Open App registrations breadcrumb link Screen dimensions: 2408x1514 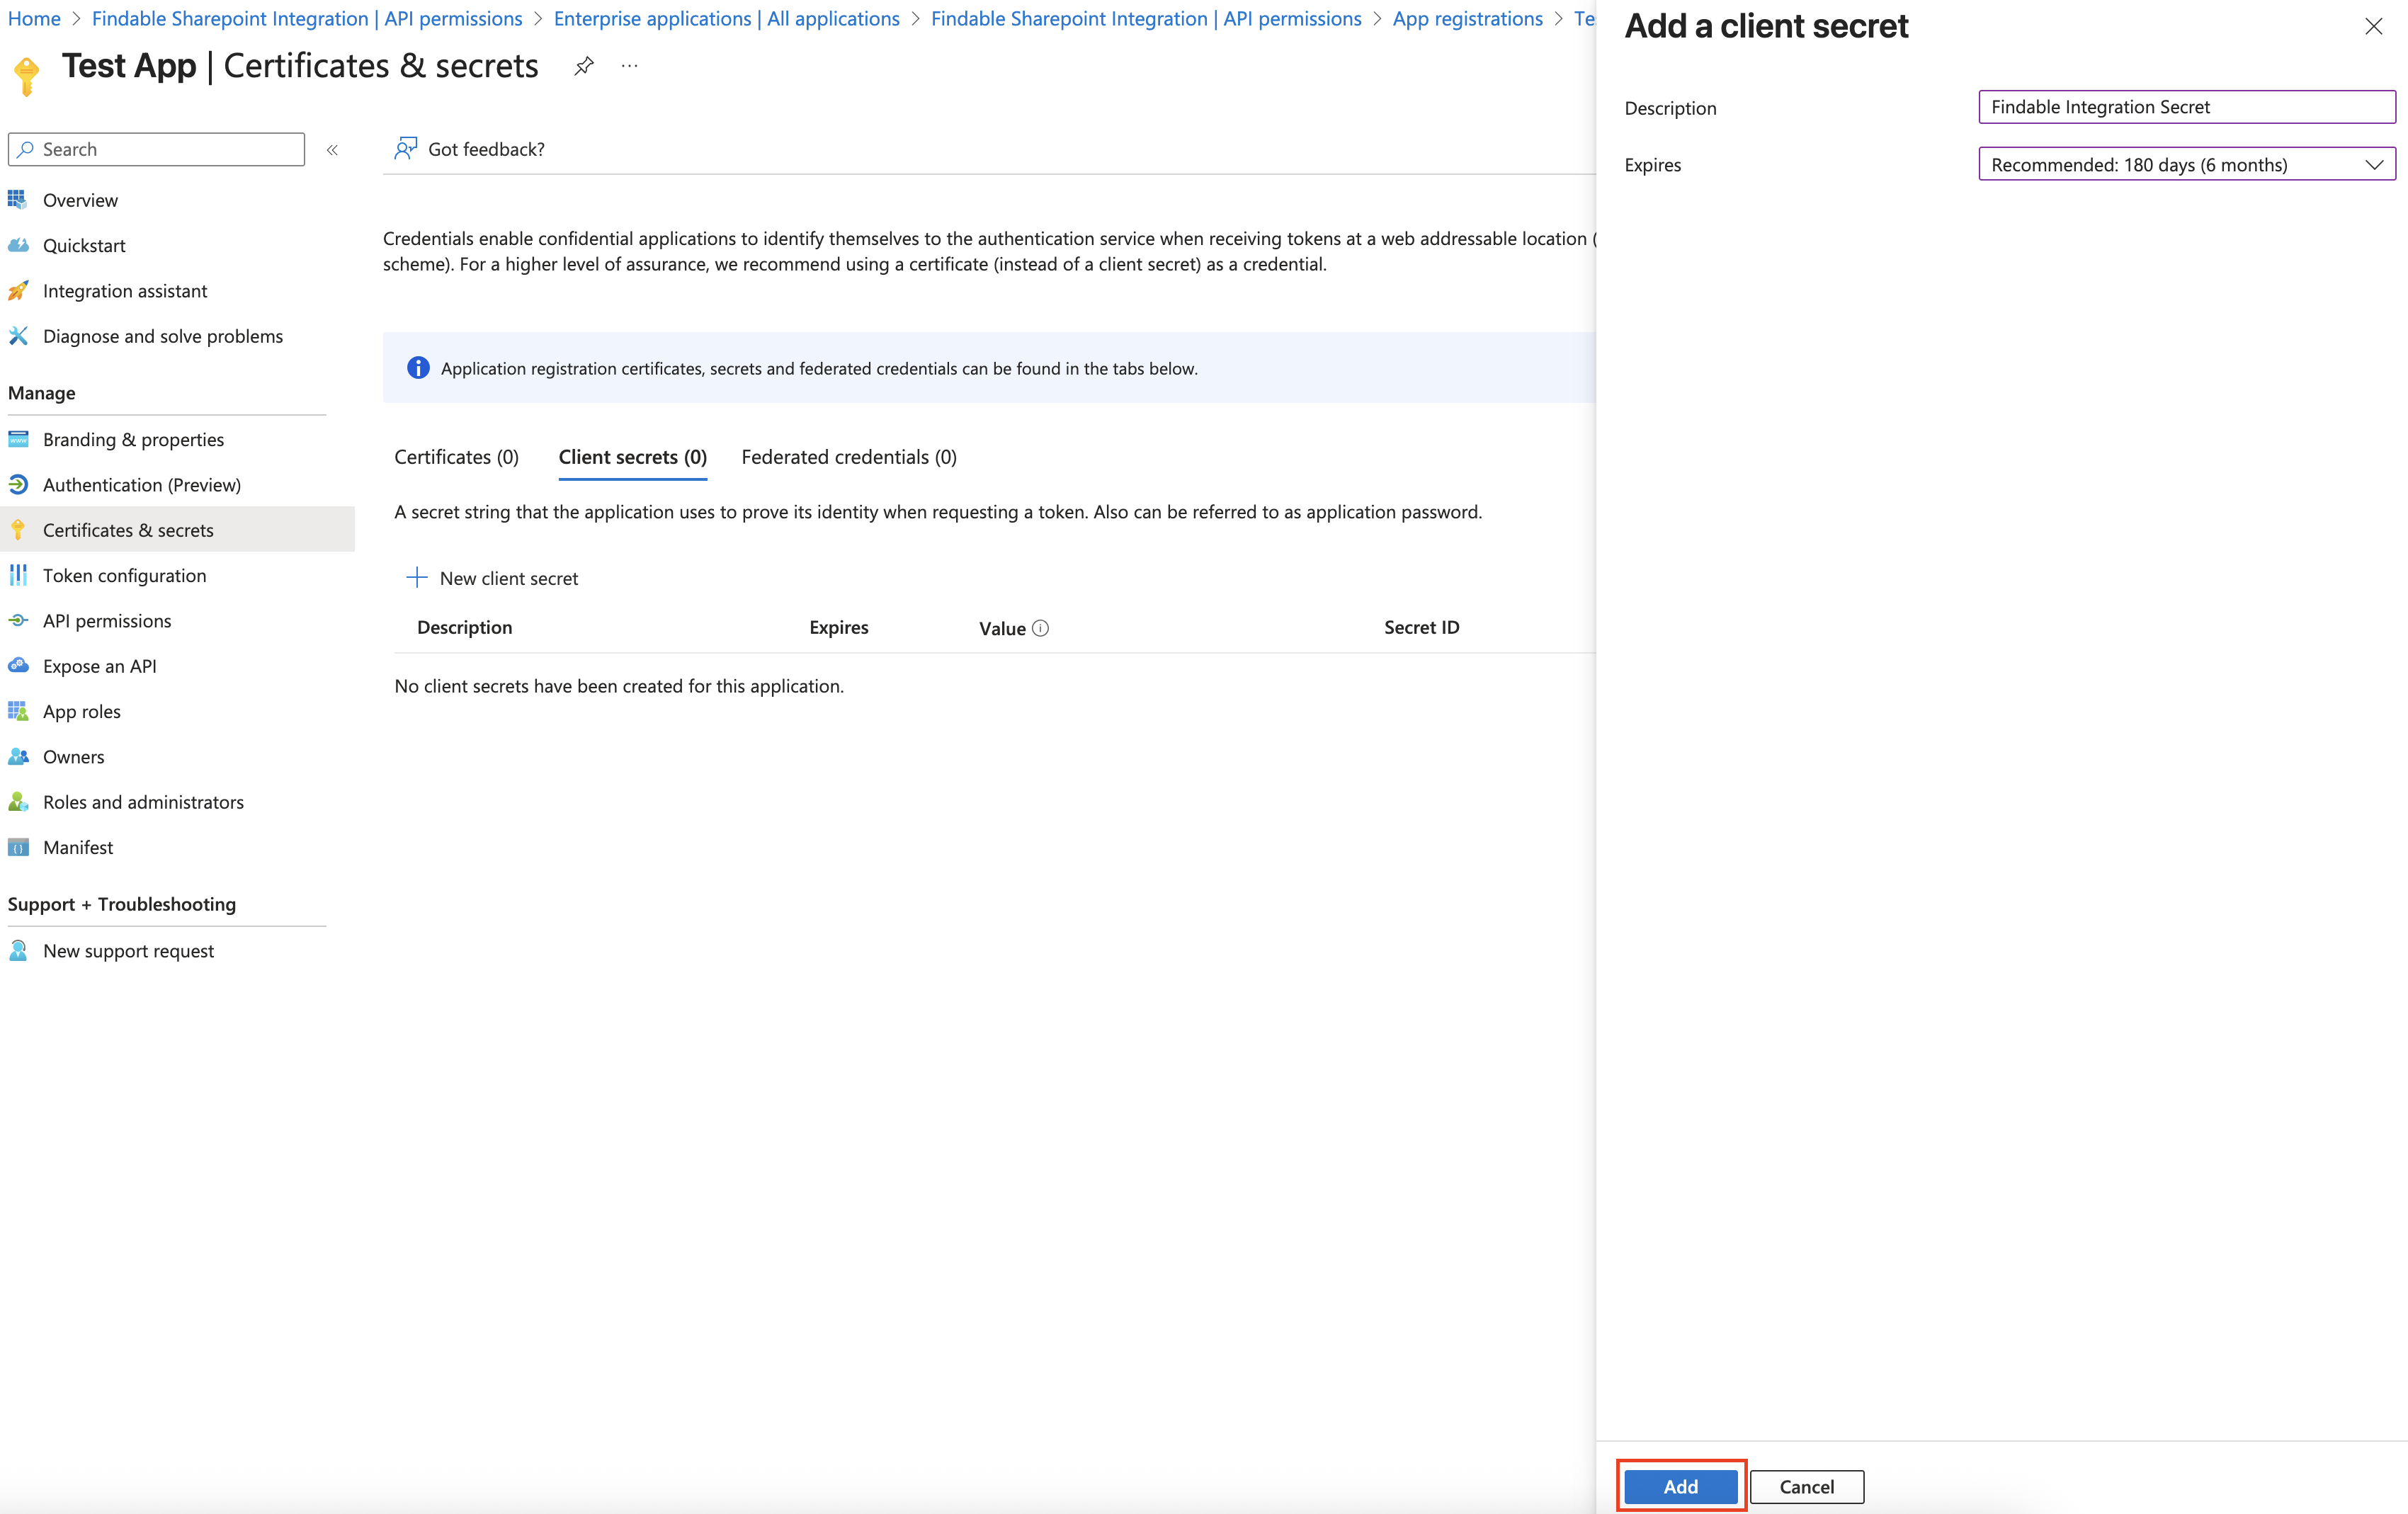coord(1467,19)
